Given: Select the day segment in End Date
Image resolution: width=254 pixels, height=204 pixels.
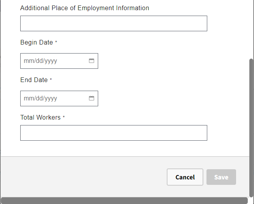Looking at the screenshot, I should point(38,98).
